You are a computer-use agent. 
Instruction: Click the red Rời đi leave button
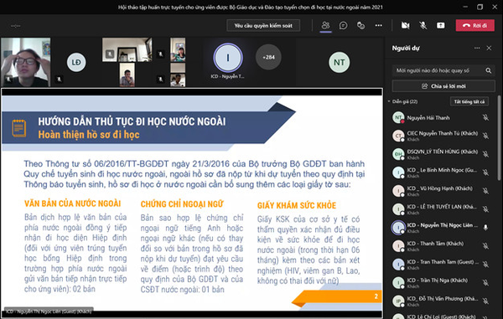click(x=475, y=25)
